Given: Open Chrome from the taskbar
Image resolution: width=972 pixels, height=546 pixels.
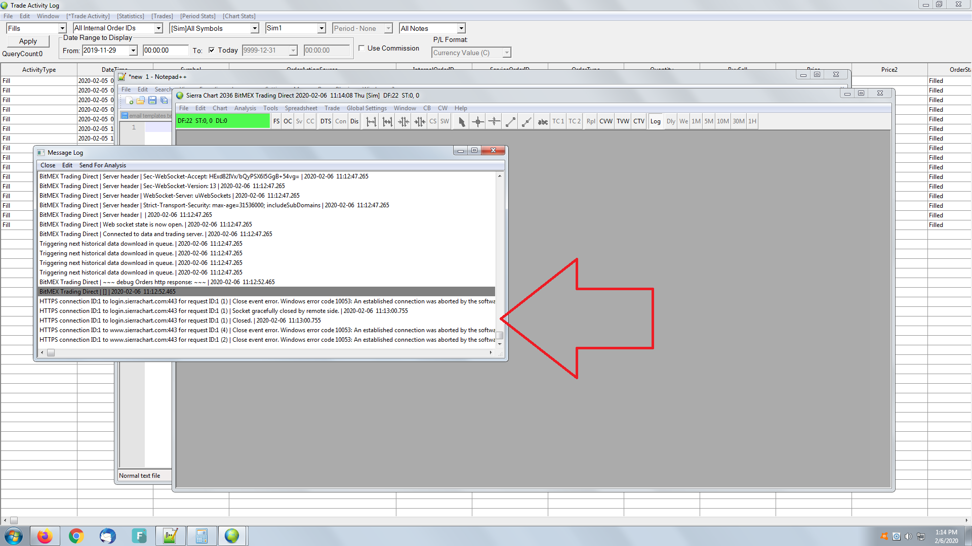Looking at the screenshot, I should pos(76,536).
